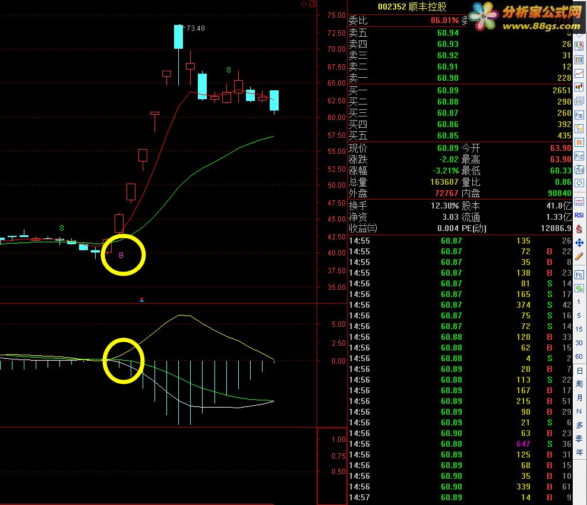
Task: Click the orange 自 self-selected stocks icon
Action: point(579,142)
